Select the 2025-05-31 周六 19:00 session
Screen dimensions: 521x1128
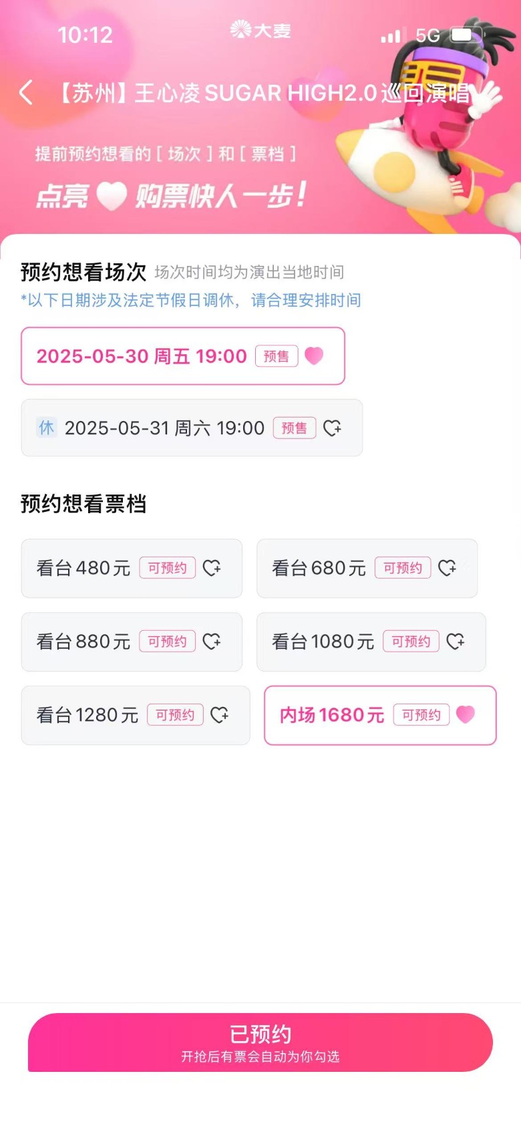point(164,428)
